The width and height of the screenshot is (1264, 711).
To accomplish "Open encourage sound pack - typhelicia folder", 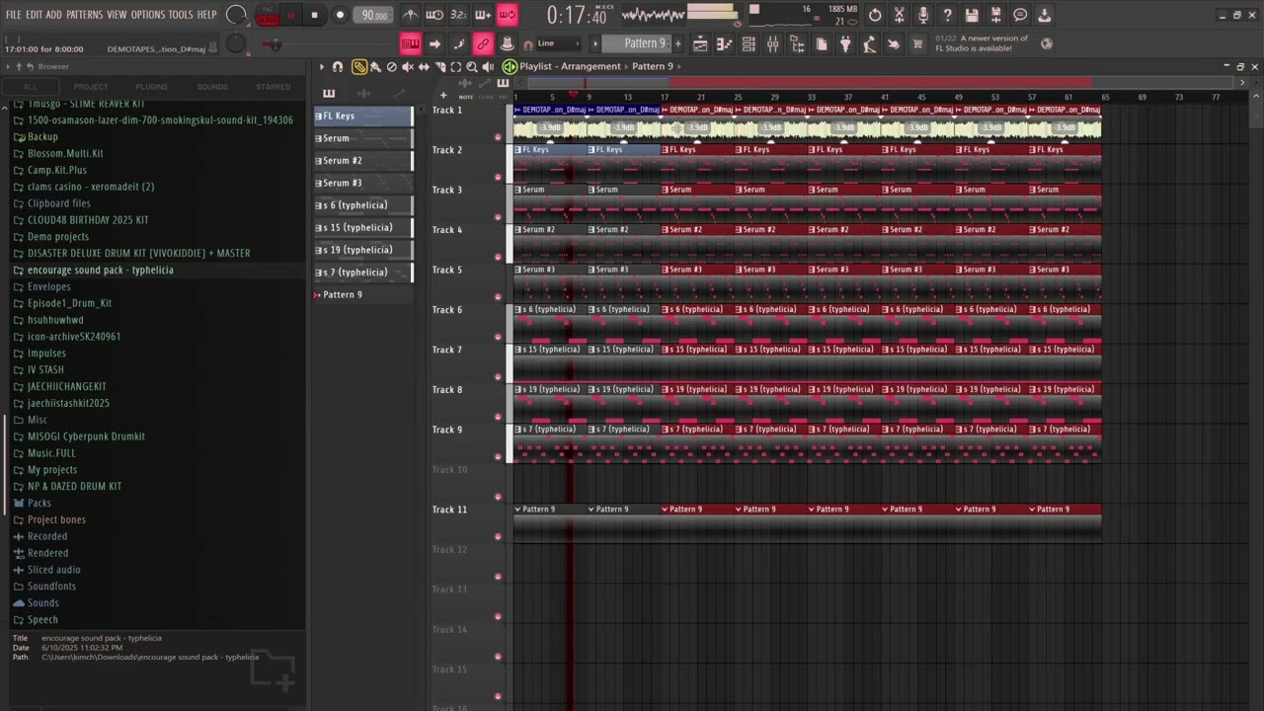I will point(100,270).
